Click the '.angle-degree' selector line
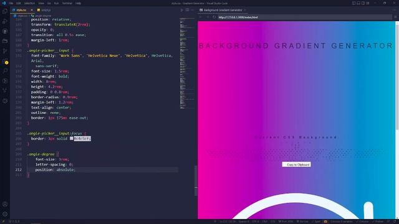Viewport: 399px width, 224px height. pyautogui.click(x=43, y=154)
